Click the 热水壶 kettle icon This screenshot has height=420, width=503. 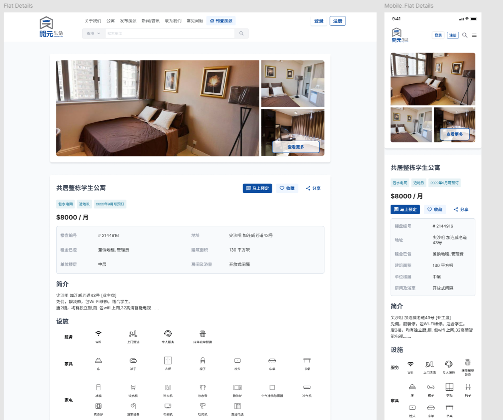202,387
